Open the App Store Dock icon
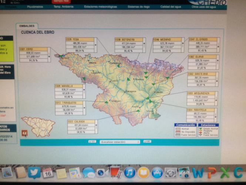This screenshot has height=185, width=246. coord(157,173)
